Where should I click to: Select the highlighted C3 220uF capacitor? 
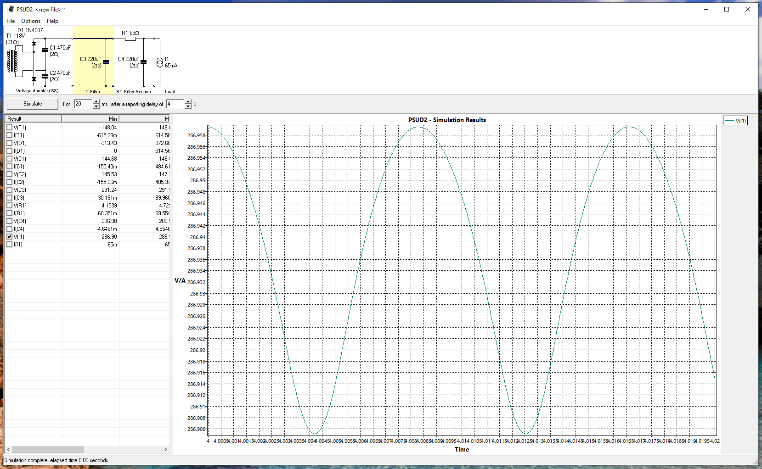[x=106, y=62]
